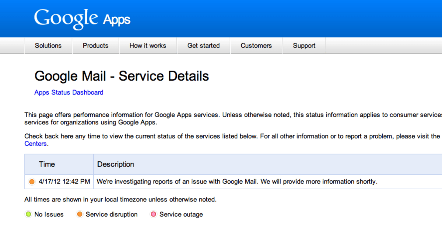
Task: Click the Google Apps logo
Action: coord(82,19)
